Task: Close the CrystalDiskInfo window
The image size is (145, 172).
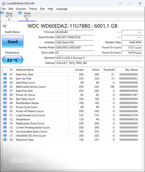Action: pyautogui.click(x=140, y=3)
